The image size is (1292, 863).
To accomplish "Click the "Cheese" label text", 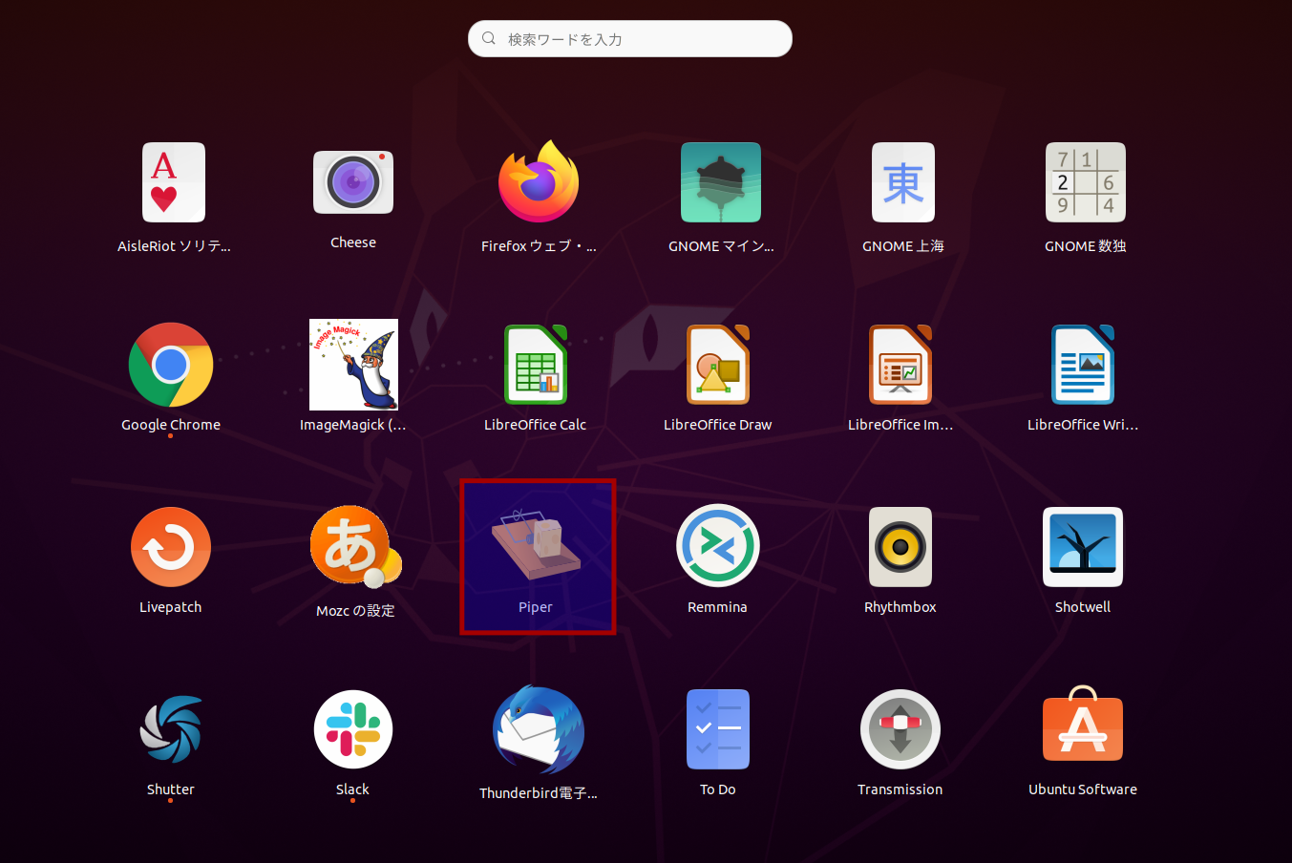I will click(353, 242).
